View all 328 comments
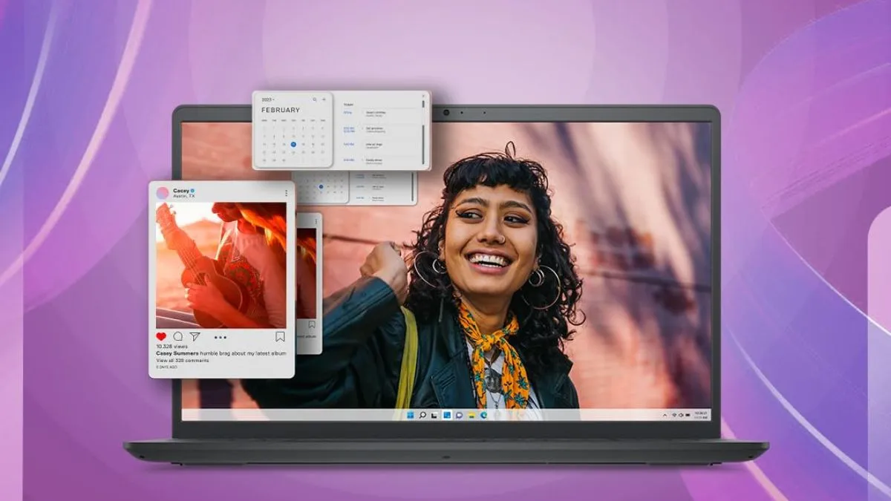891x501 pixels. coord(181,360)
